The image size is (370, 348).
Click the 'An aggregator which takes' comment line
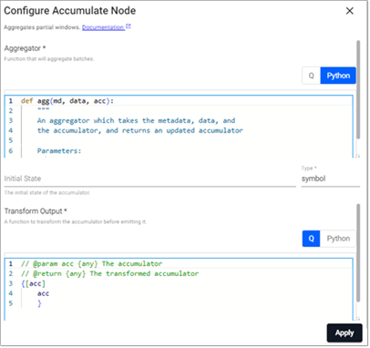pyautogui.click(x=136, y=120)
